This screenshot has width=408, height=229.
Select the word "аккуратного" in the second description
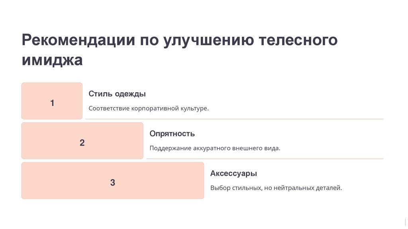[211, 148]
